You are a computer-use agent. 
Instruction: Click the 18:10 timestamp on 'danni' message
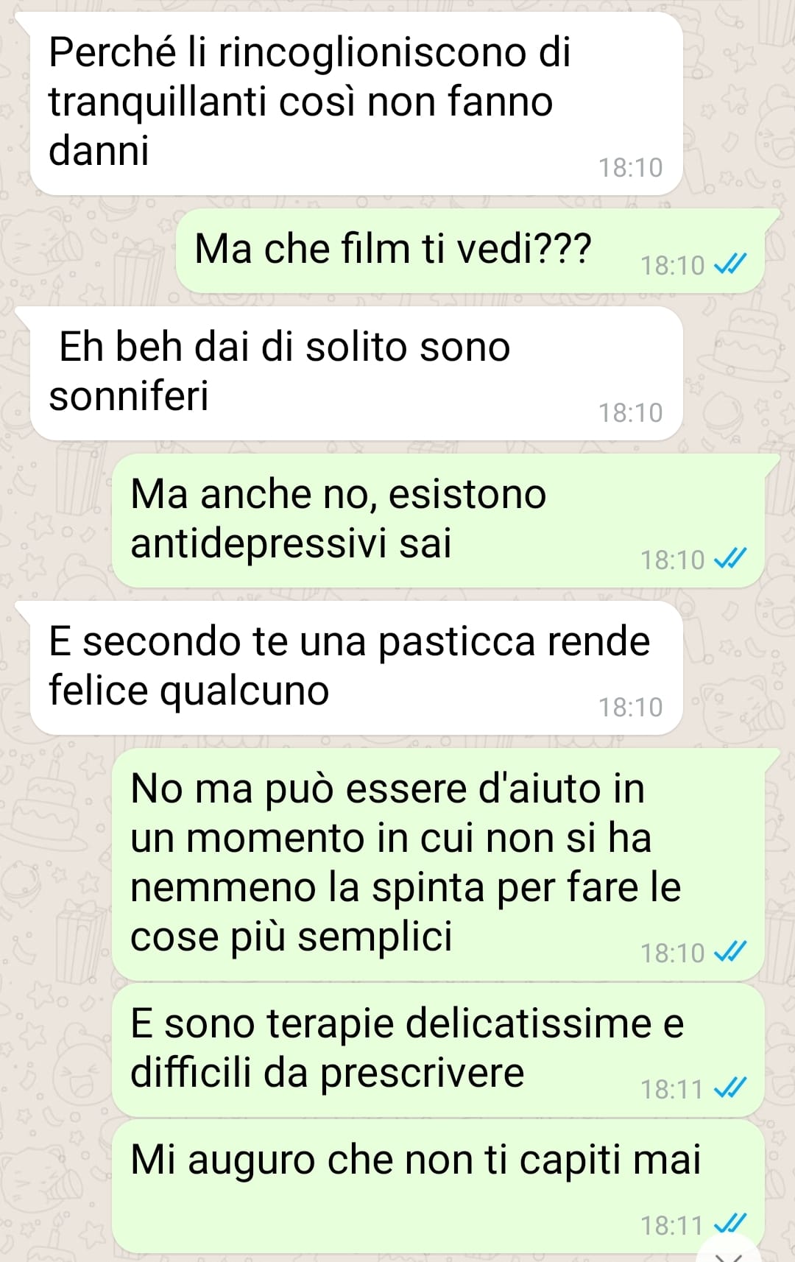click(630, 168)
